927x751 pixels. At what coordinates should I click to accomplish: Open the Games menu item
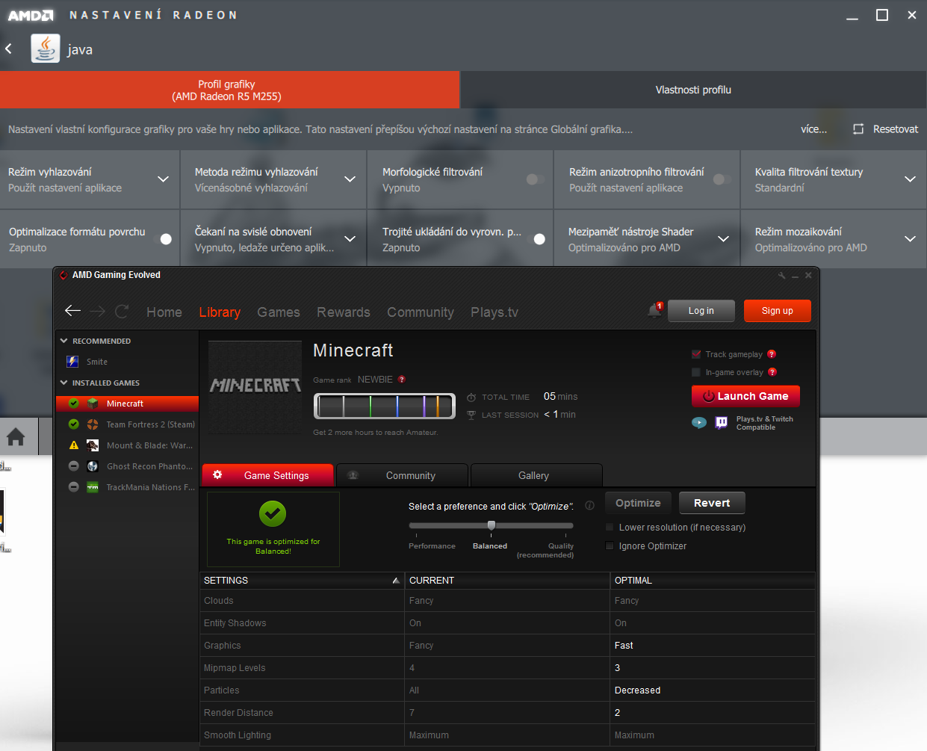click(x=279, y=312)
